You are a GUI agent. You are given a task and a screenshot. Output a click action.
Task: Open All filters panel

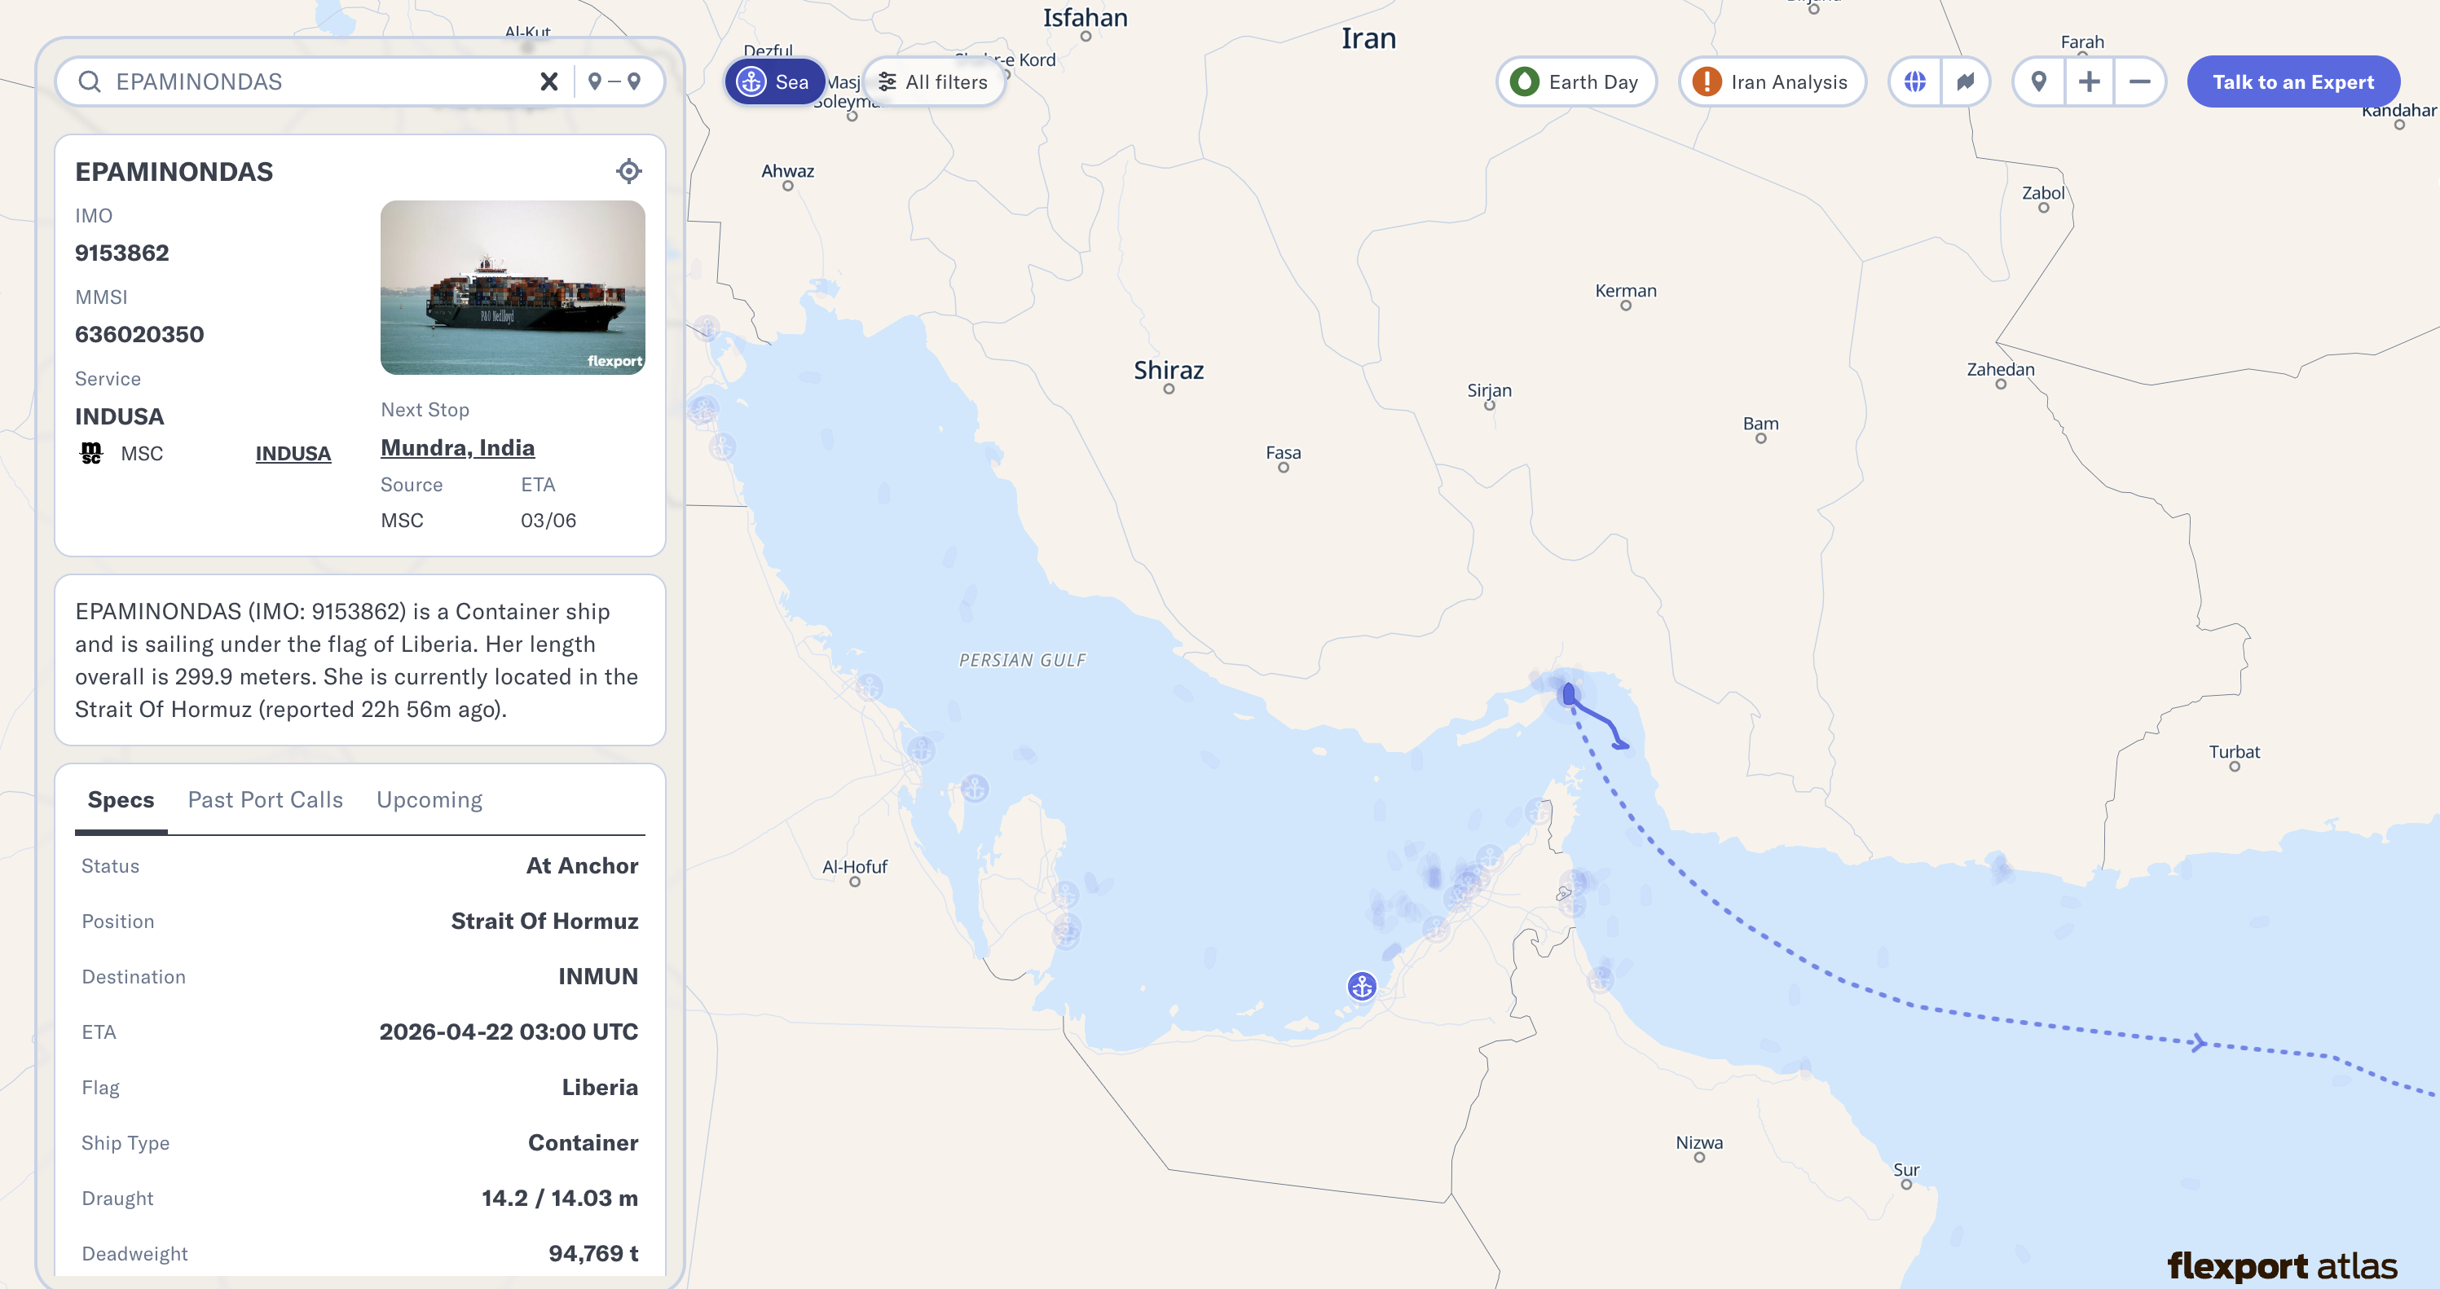point(933,81)
